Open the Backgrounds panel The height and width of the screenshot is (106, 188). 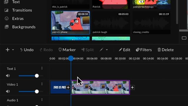tap(24, 27)
